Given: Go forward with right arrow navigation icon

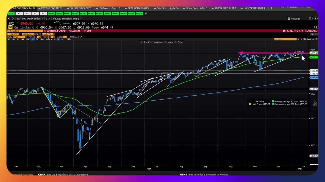Looking at the screenshot, I should (13, 19).
